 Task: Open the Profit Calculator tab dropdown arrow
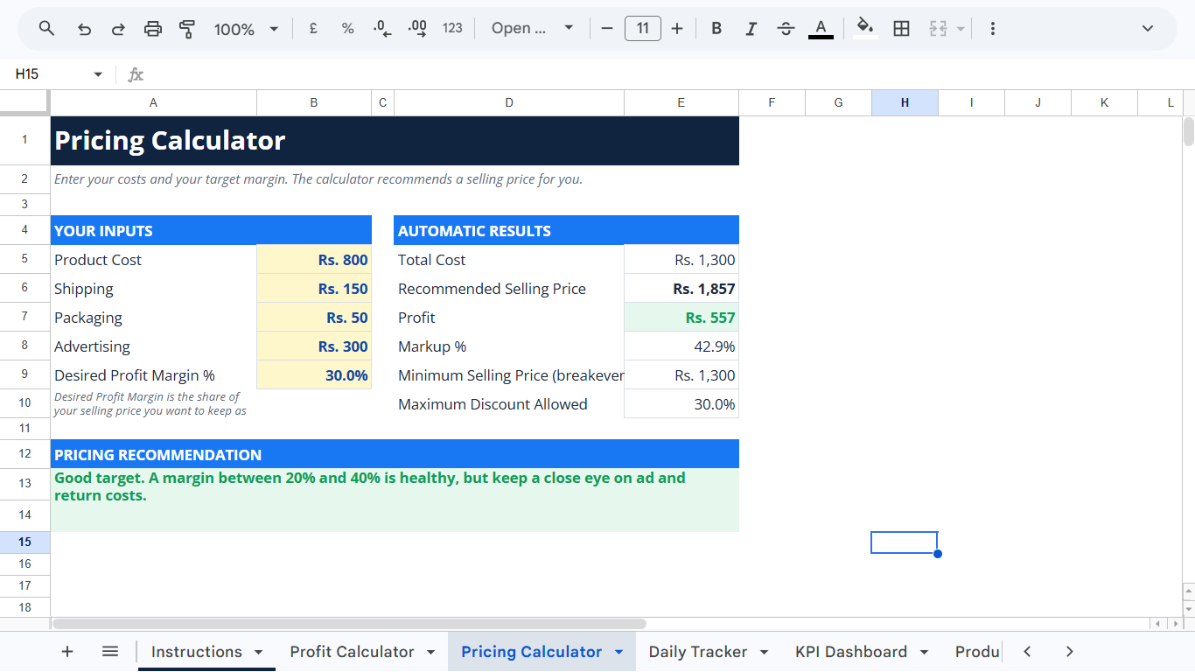tap(430, 653)
